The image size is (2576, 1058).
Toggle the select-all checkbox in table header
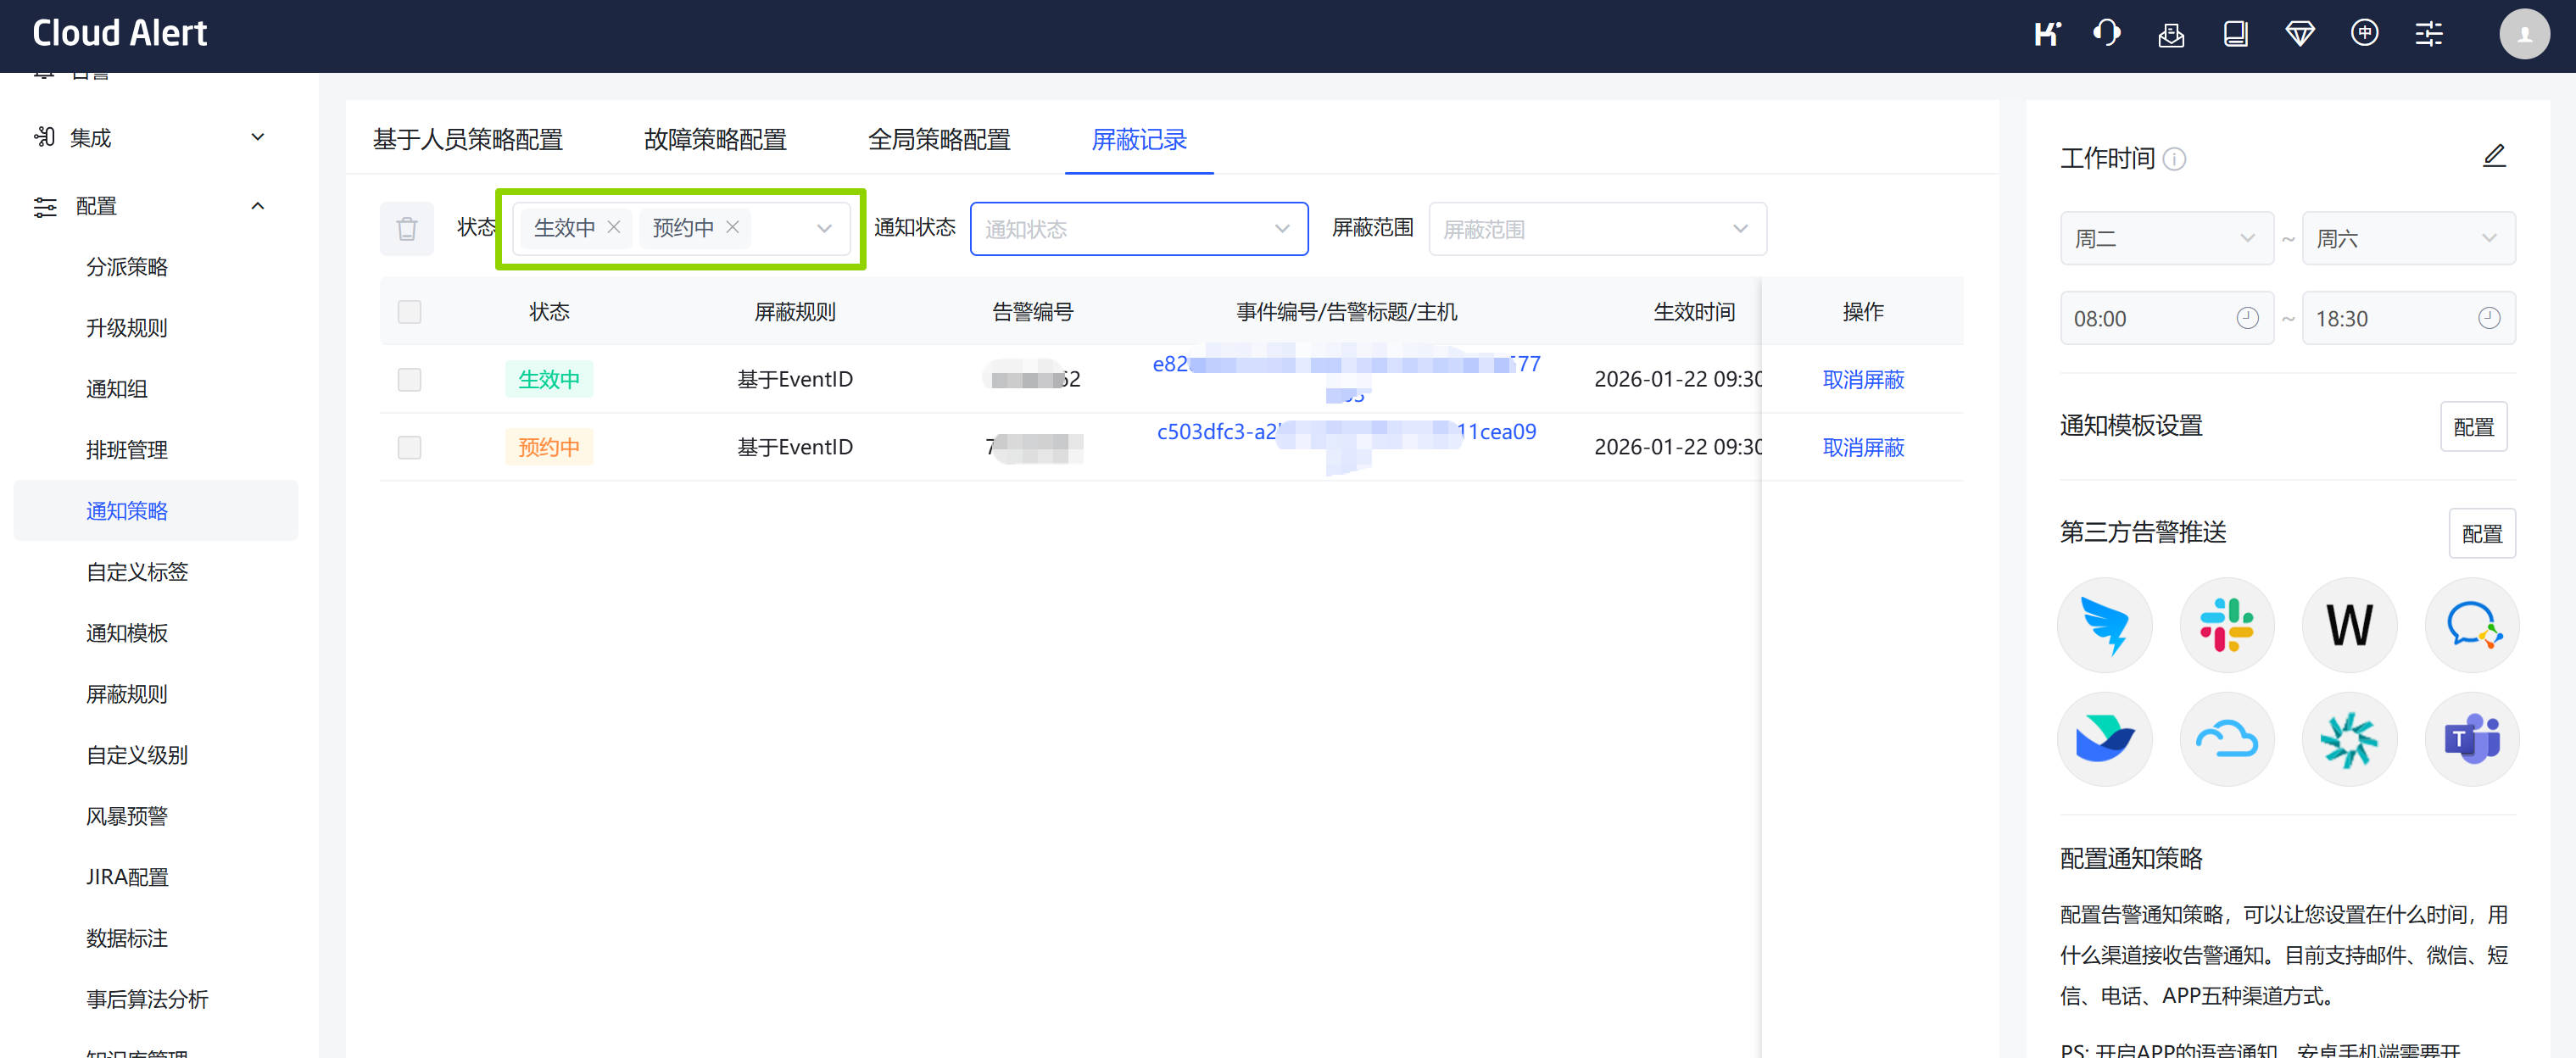pyautogui.click(x=409, y=312)
